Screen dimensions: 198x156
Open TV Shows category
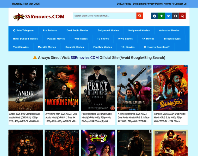click(103, 39)
